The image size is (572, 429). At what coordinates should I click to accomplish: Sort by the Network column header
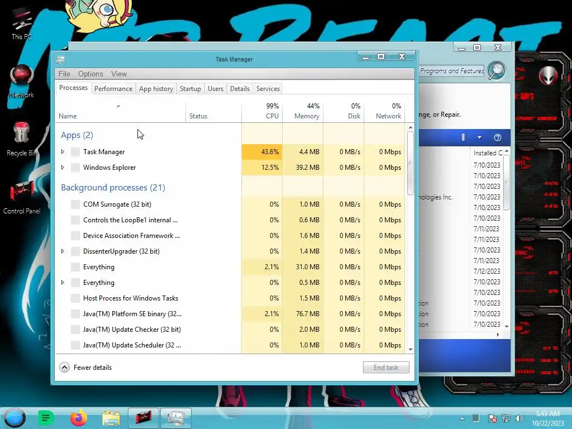coord(384,111)
